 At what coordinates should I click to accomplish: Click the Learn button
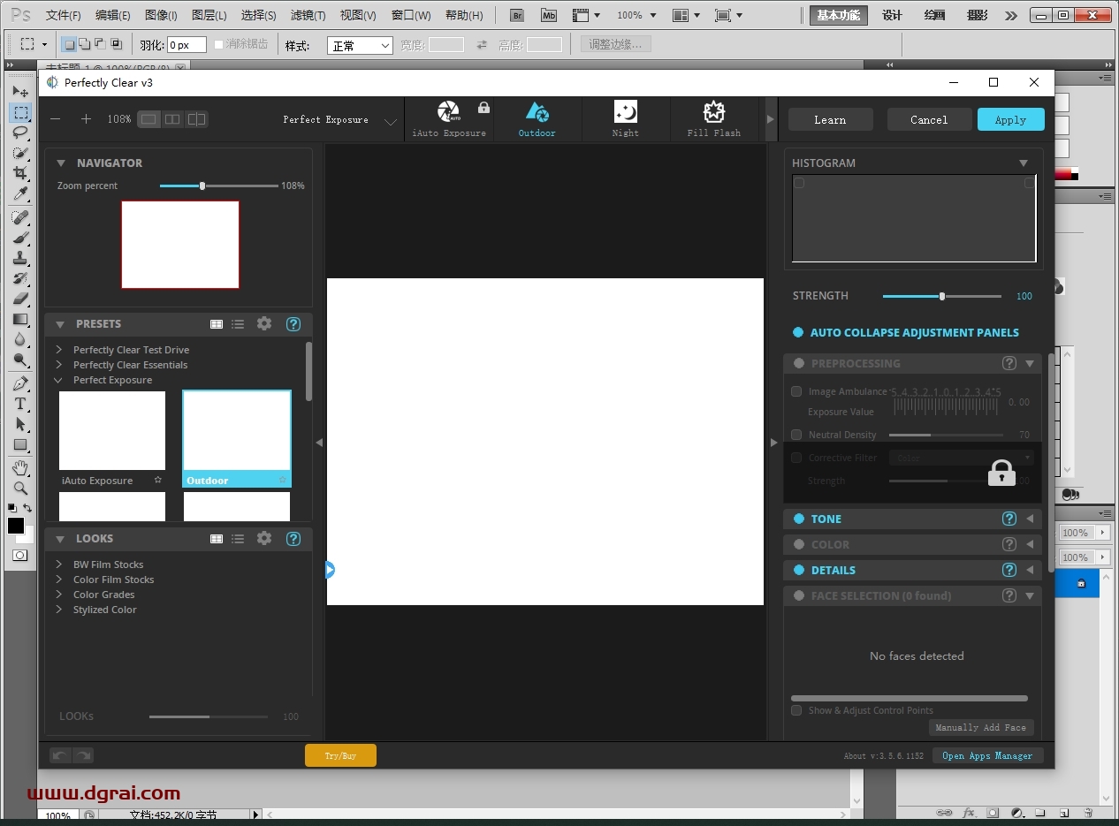pyautogui.click(x=830, y=119)
